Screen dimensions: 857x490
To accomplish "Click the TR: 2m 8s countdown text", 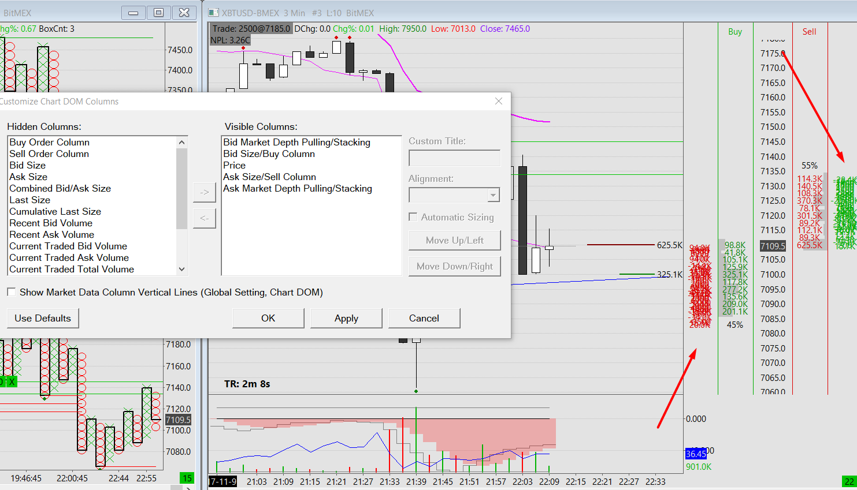I will coord(247,384).
